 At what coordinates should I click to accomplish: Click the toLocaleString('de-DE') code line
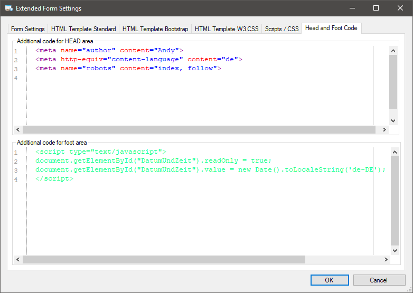click(210, 169)
